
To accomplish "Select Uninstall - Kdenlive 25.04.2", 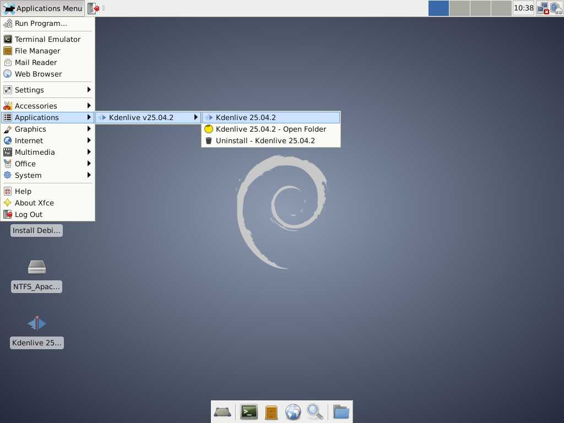I will click(271, 140).
